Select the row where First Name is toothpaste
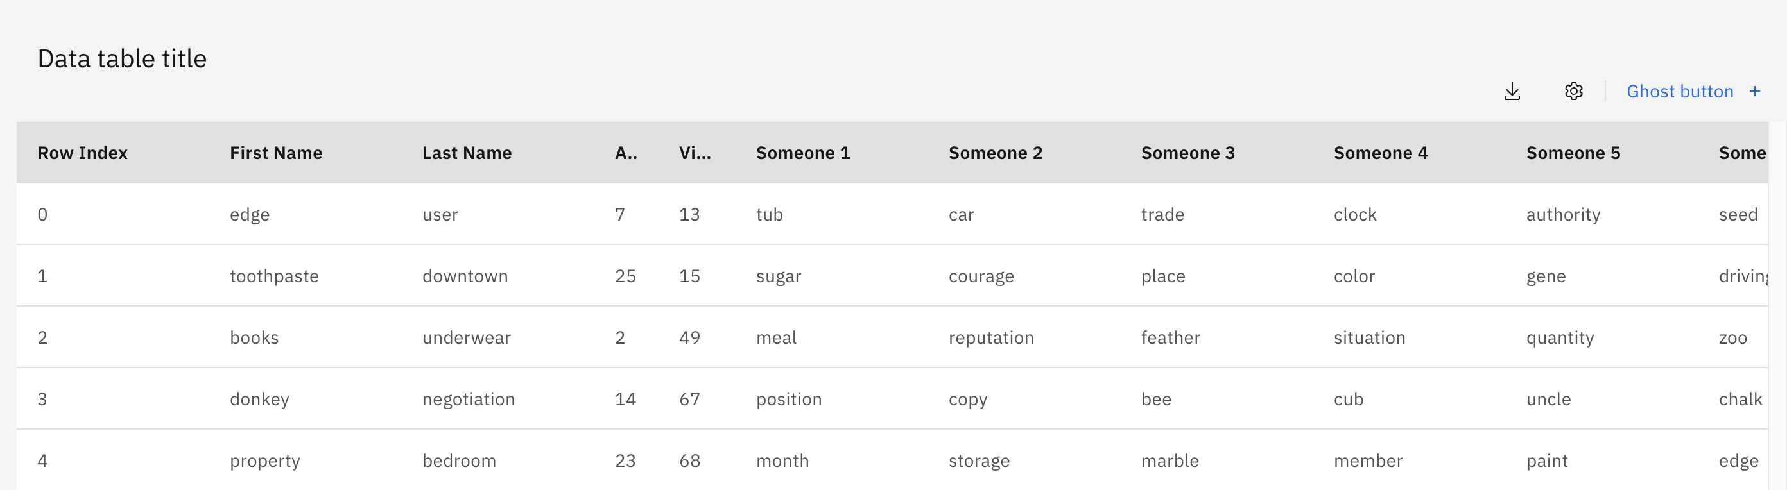The width and height of the screenshot is (1787, 490). 274,275
